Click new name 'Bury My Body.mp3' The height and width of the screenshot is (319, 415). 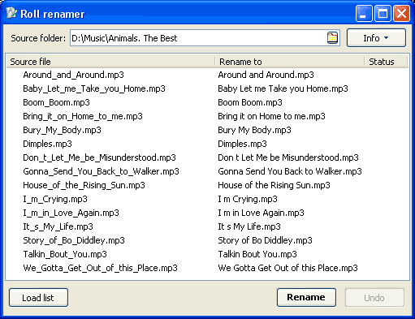pyautogui.click(x=254, y=130)
